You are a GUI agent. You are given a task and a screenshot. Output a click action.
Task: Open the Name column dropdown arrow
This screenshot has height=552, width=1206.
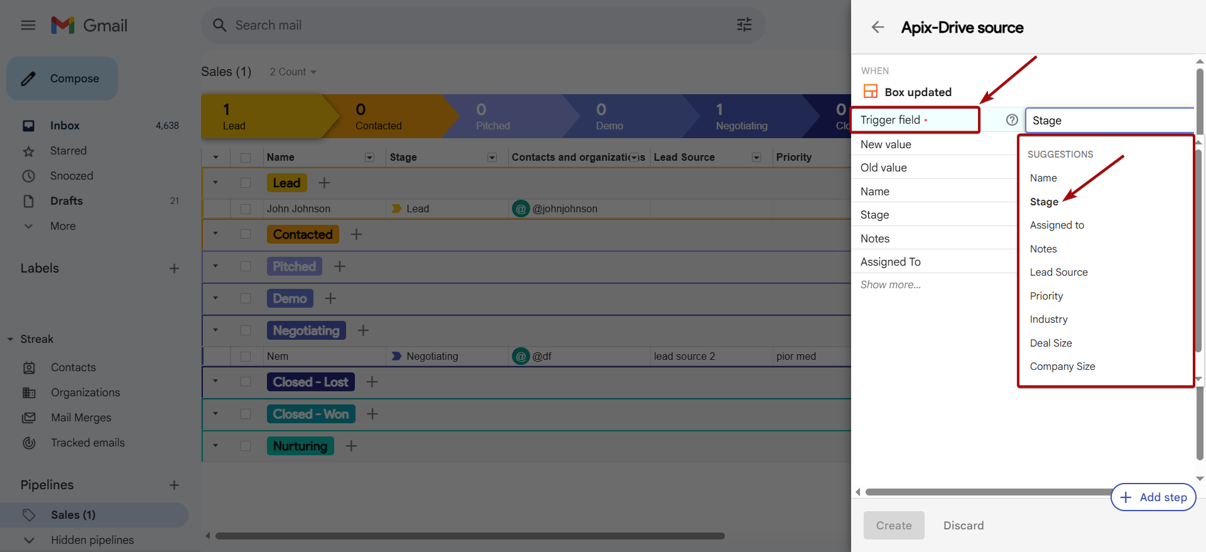[369, 157]
